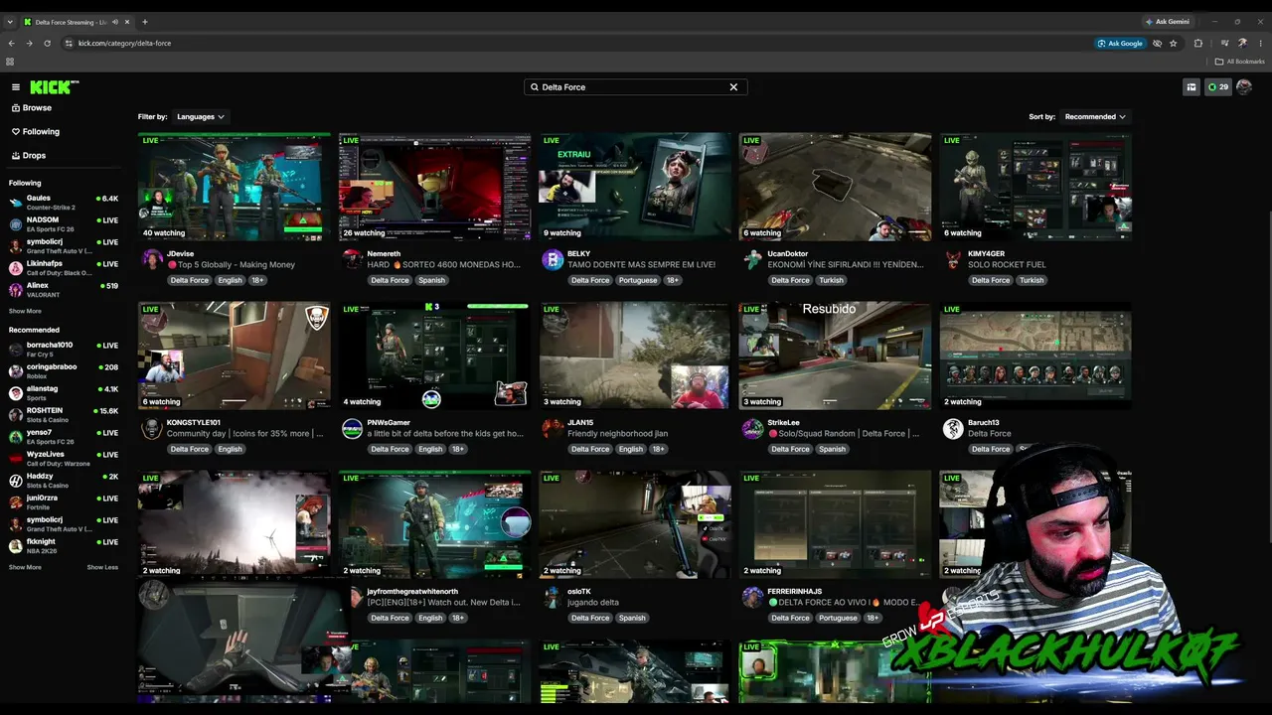Click allanstag avatar in the sidebar
This screenshot has height=715, width=1272.
[x=16, y=393]
